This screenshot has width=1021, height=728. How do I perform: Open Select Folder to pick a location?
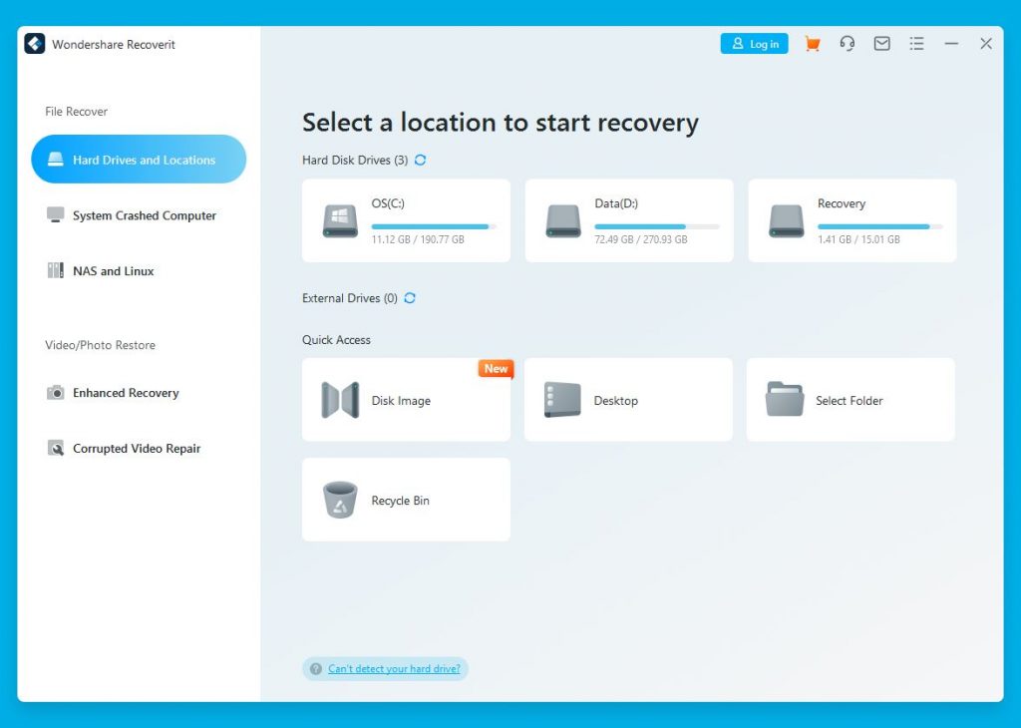pyautogui.click(x=850, y=399)
